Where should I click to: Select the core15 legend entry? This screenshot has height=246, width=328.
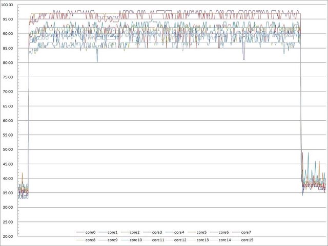247,239
